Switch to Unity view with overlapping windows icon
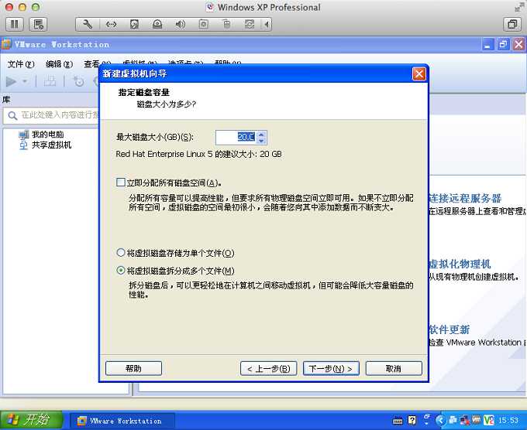527x430 pixels. pyautogui.click(x=512, y=24)
